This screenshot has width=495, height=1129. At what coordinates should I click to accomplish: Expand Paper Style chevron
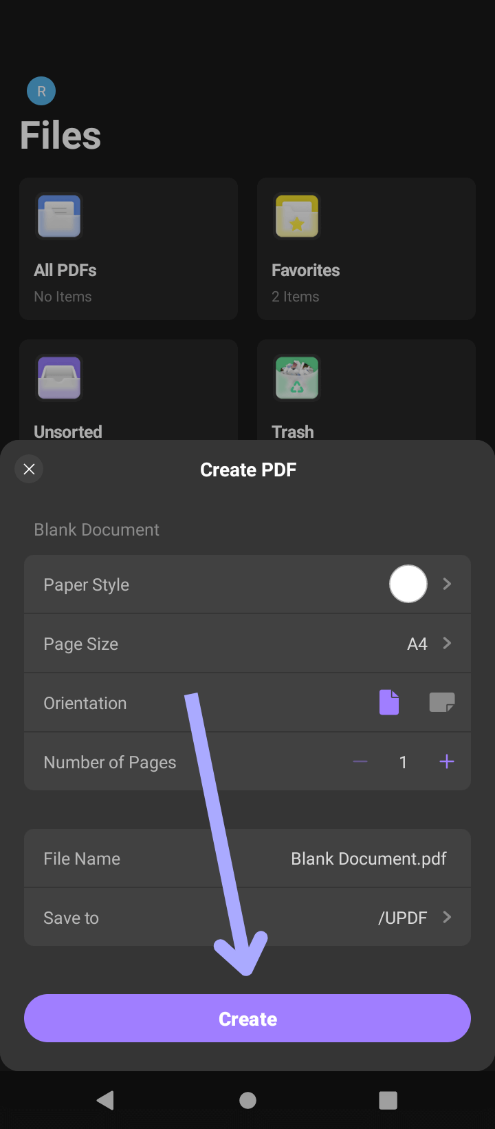point(448,584)
